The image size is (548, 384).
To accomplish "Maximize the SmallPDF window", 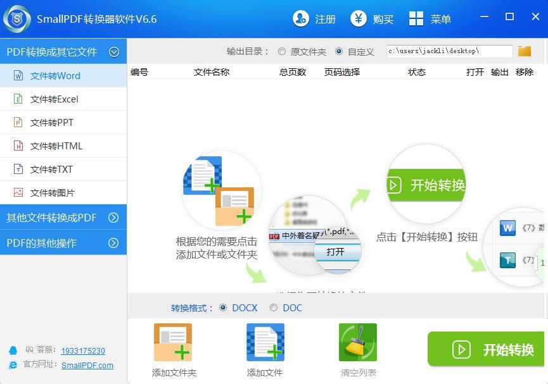I will coord(509,16).
